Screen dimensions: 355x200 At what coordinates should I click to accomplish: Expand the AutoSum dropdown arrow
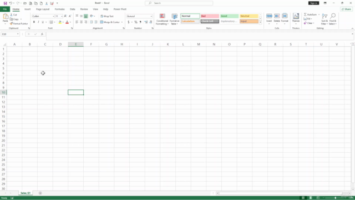(319, 14)
